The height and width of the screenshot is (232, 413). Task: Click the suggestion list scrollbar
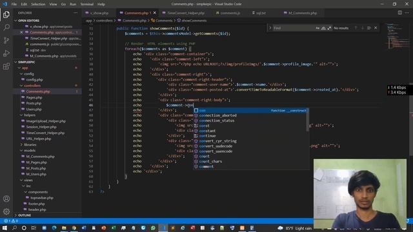pyautogui.click(x=308, y=120)
